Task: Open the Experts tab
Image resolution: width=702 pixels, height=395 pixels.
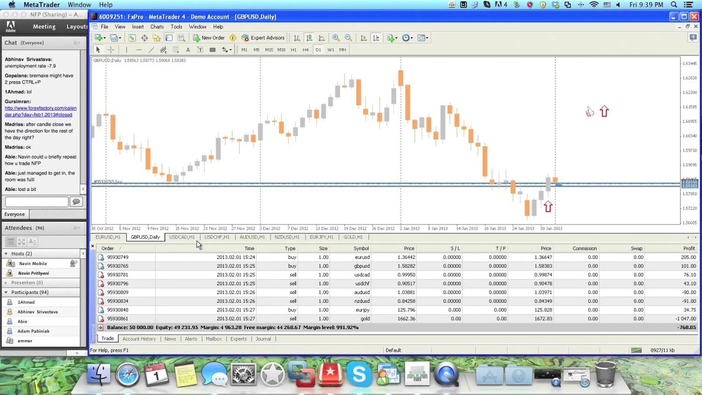Action: pos(239,338)
